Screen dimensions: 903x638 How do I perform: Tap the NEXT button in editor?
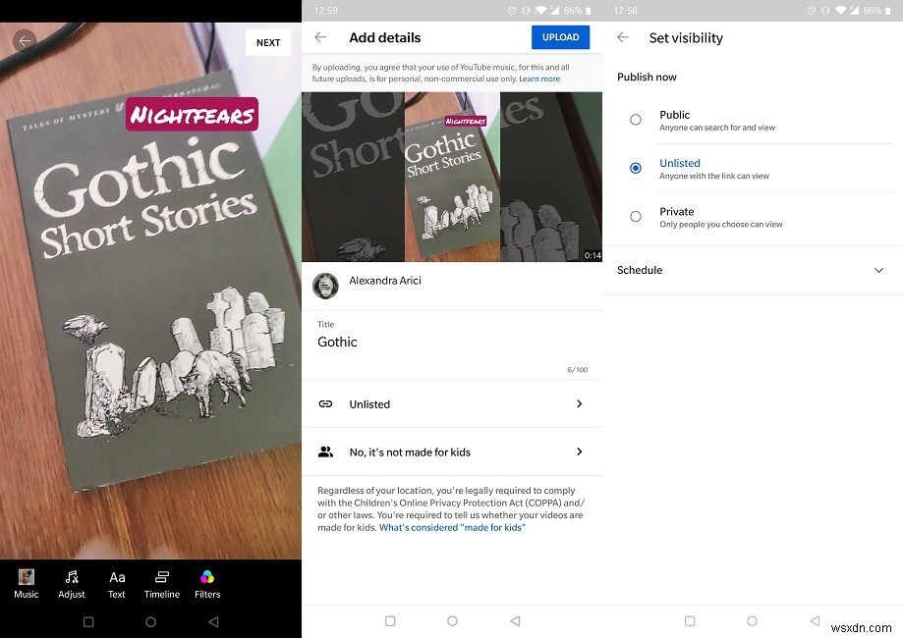pos(268,42)
